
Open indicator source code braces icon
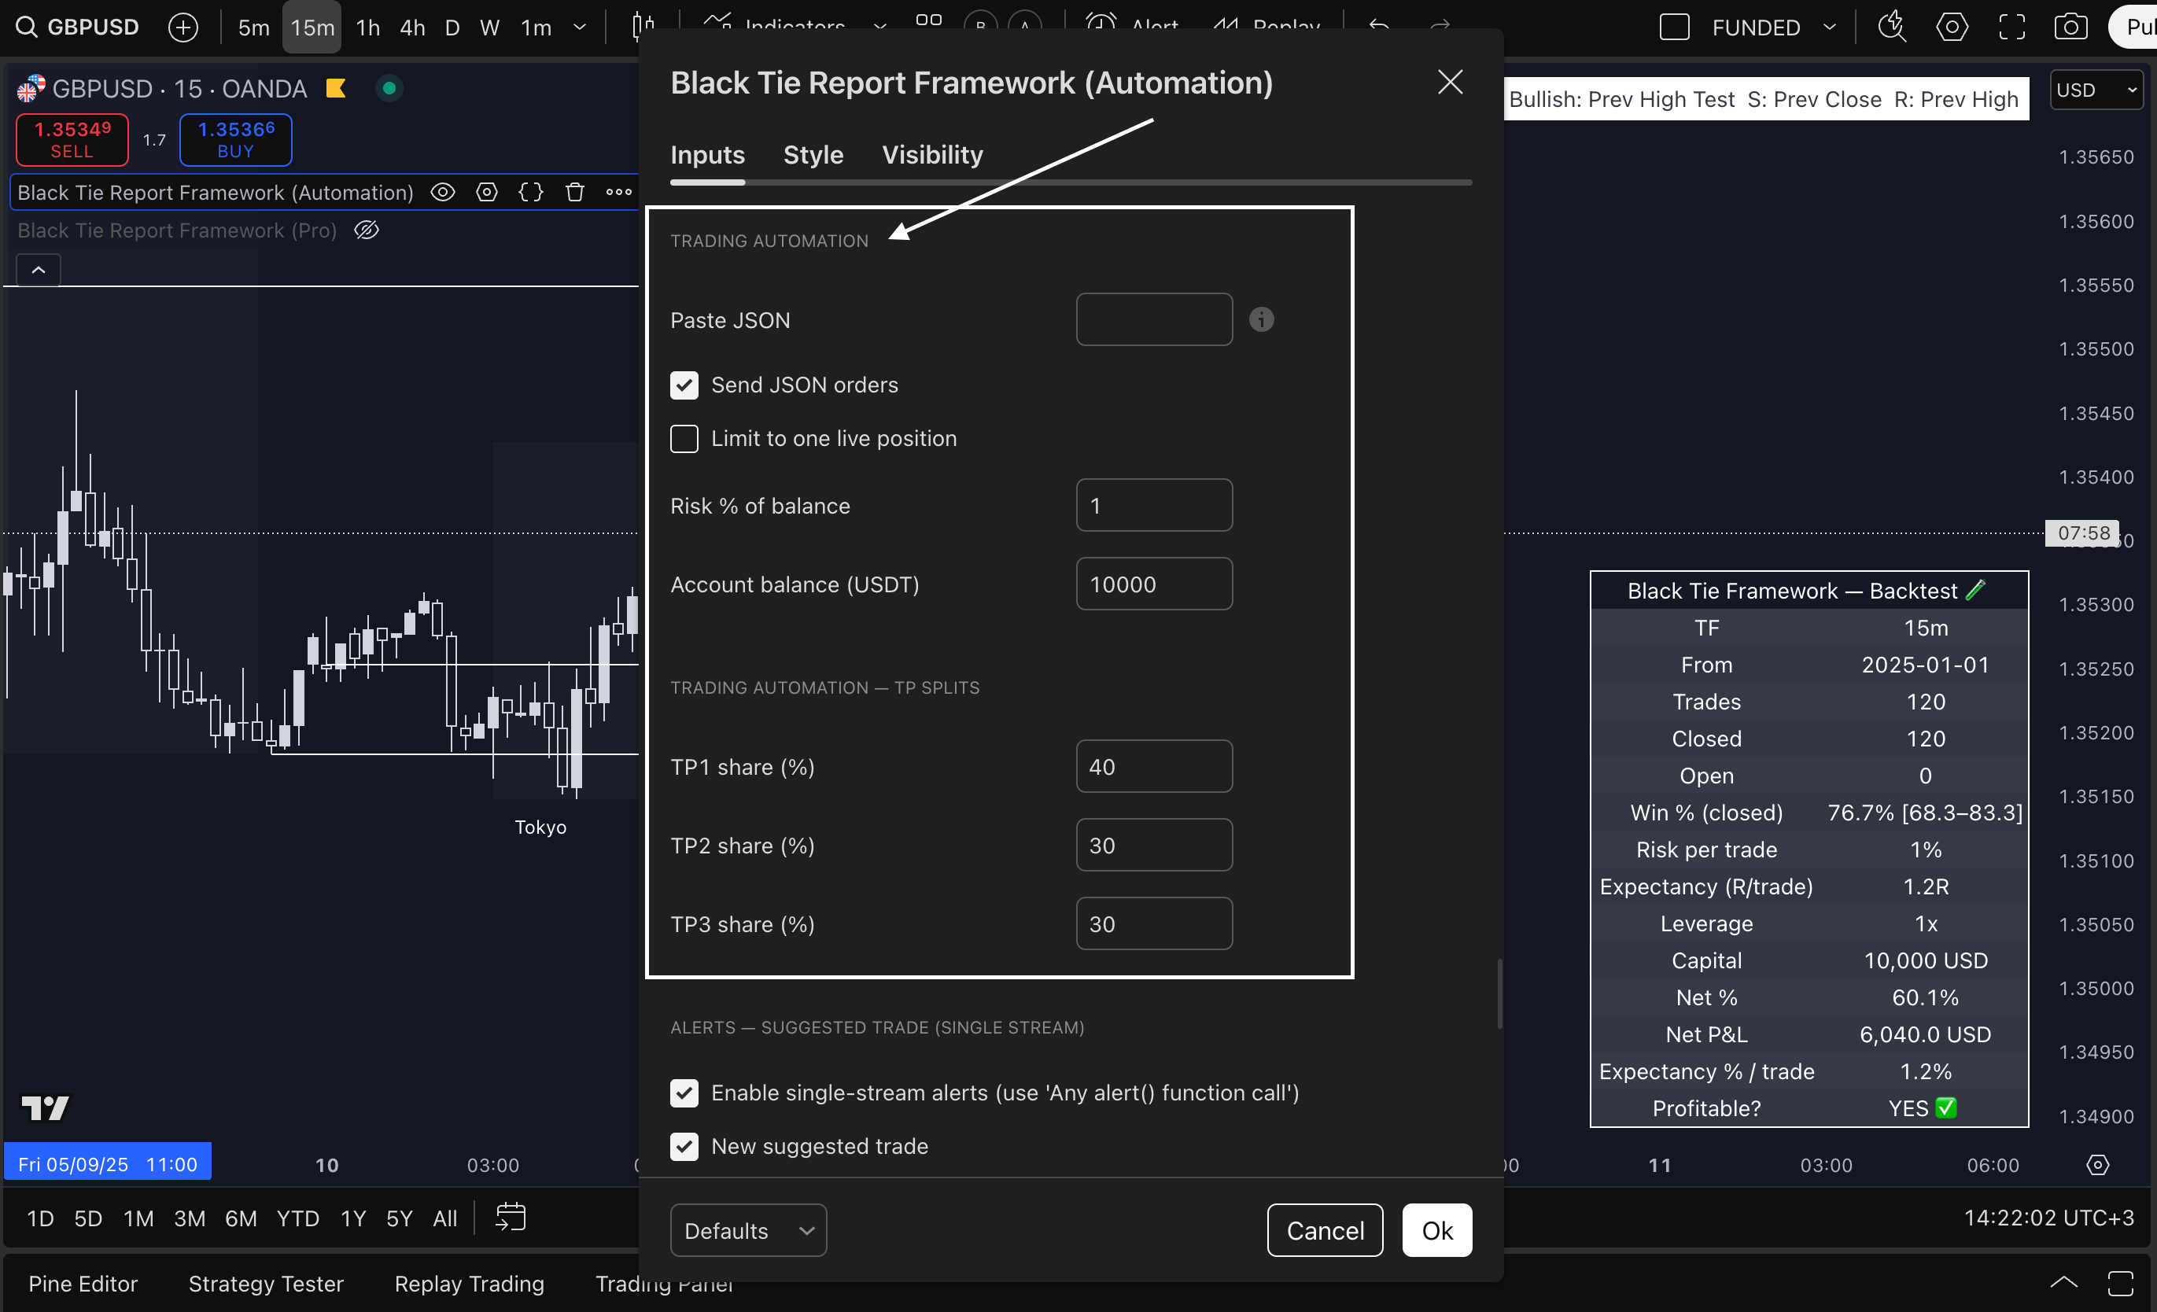tap(530, 193)
